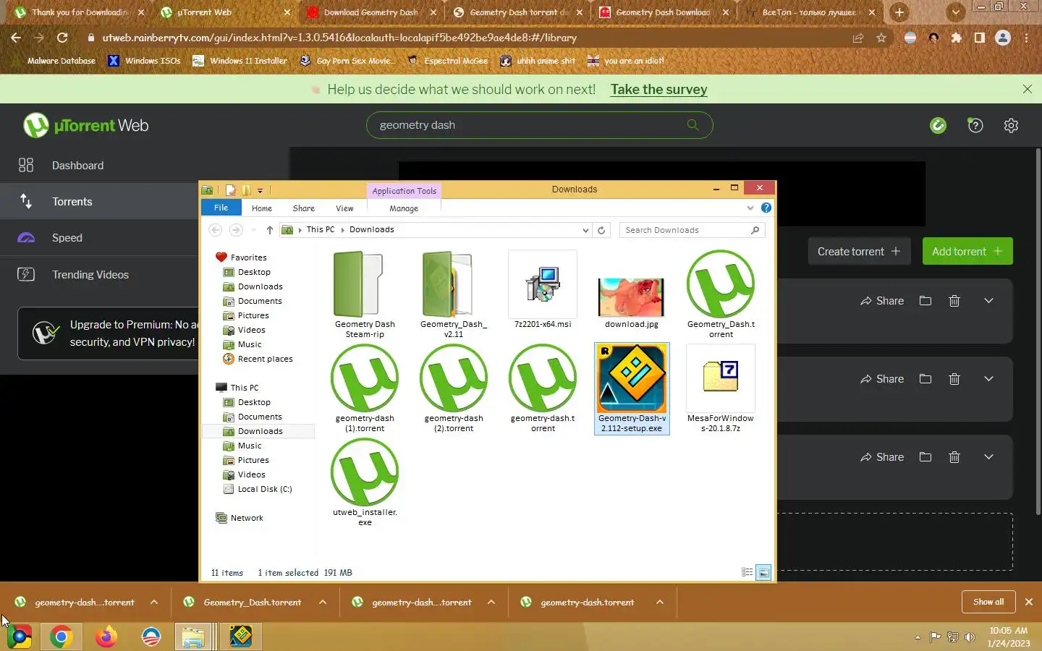1042x651 pixels.
Task: Select the download.jpg thumbnail
Action: [x=632, y=302]
